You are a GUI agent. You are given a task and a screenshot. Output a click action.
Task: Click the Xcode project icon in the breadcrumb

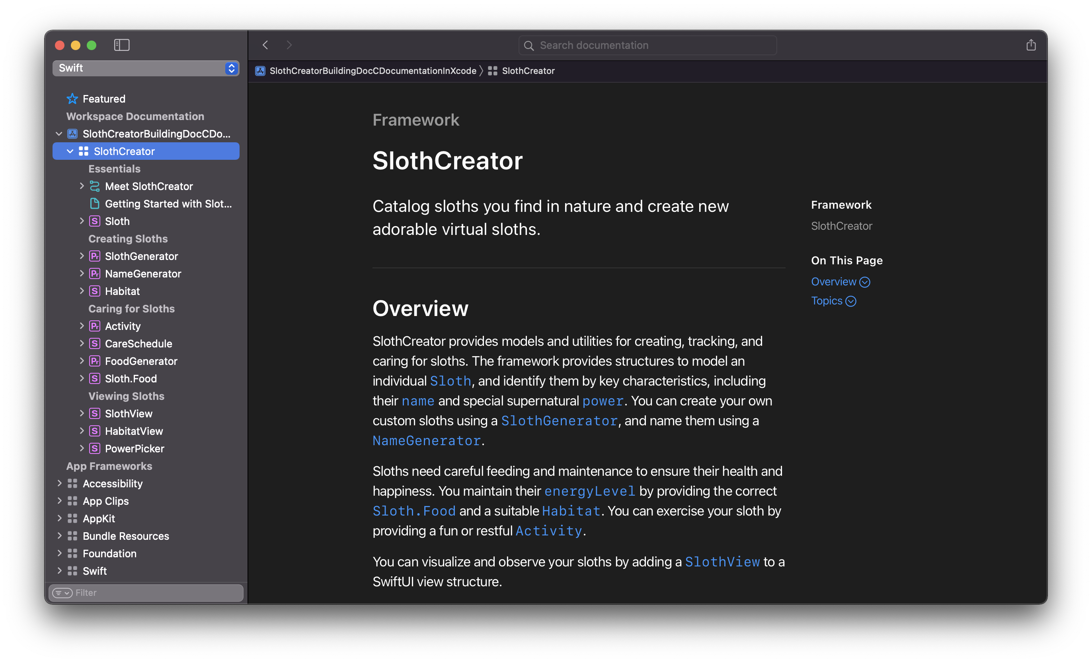tap(260, 71)
